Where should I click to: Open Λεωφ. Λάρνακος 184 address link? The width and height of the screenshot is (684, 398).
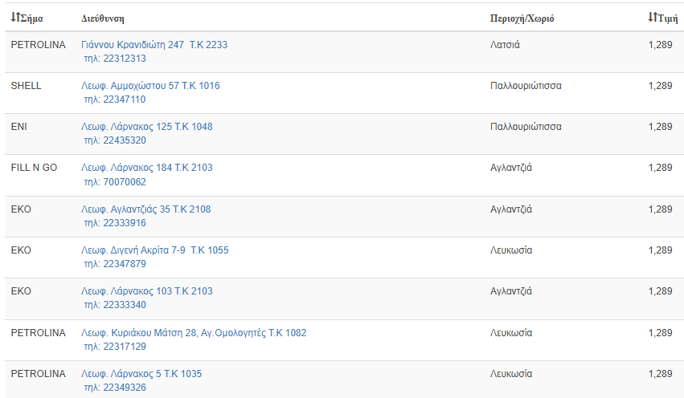click(146, 168)
